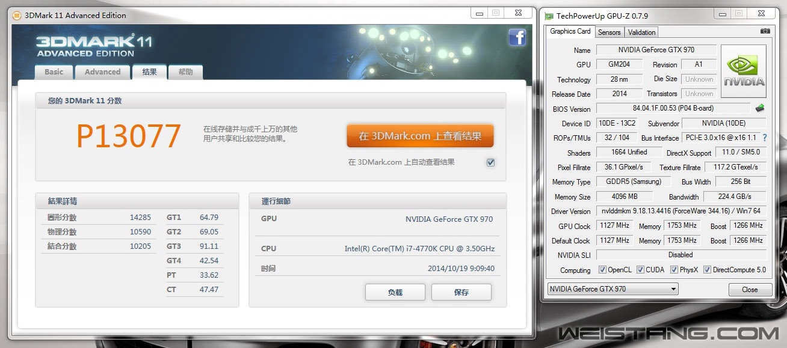Click the ROPs/TMUs field 32 / 104

[616, 138]
